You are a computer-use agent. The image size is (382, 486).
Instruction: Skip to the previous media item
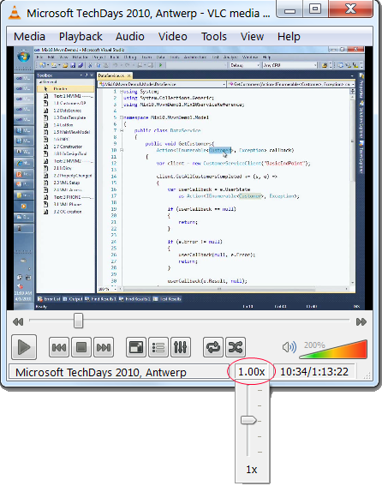[x=59, y=347]
